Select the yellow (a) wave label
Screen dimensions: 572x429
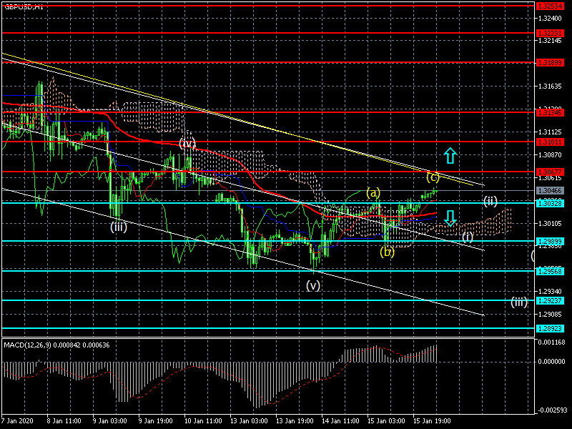pos(373,192)
